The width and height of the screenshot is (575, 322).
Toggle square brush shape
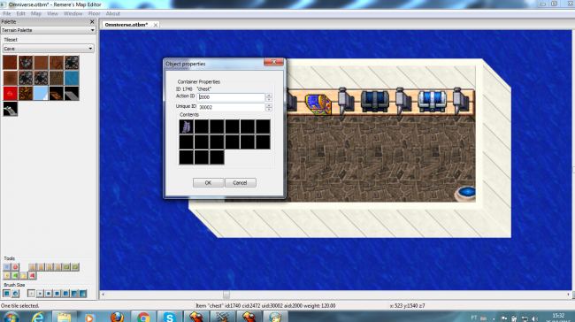(6, 294)
